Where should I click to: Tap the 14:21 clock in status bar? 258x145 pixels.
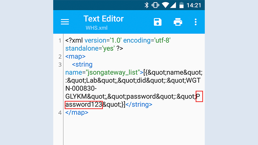tap(194, 5)
